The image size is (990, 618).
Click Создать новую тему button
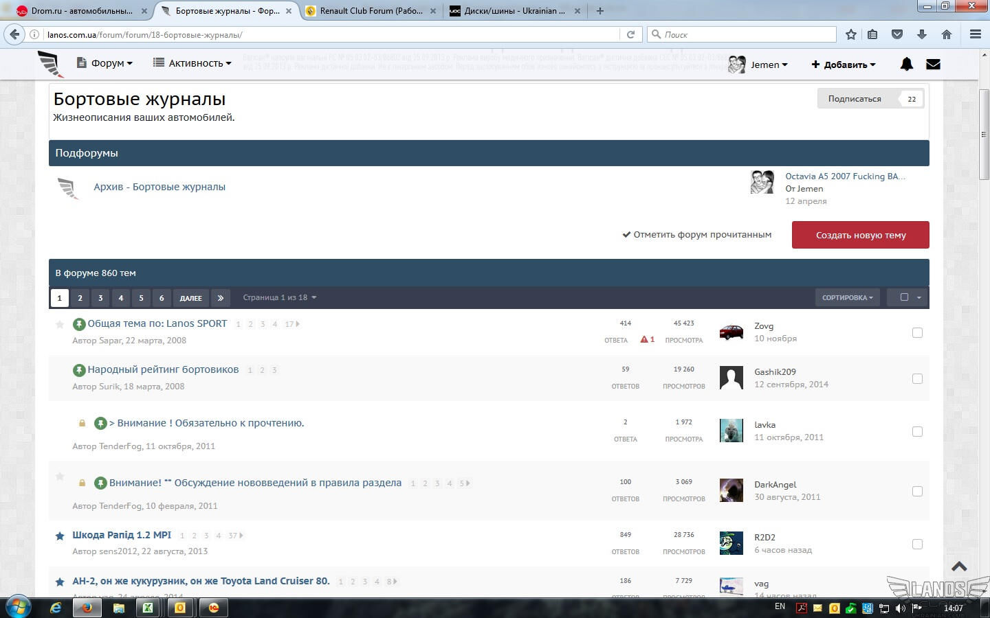861,235
